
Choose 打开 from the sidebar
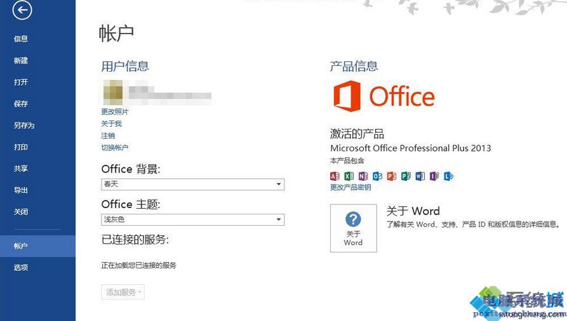pyautogui.click(x=21, y=82)
